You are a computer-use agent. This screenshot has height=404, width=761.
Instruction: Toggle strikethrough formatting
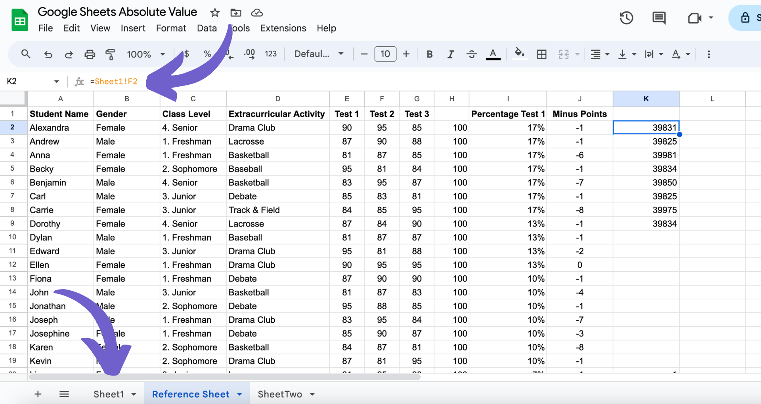[472, 54]
